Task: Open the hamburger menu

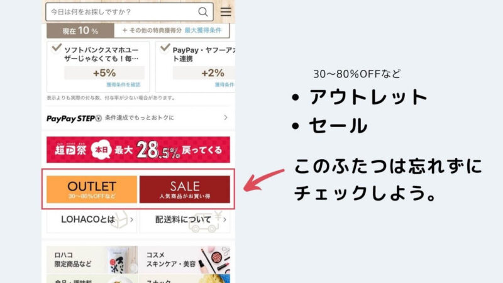Action: click(x=226, y=12)
